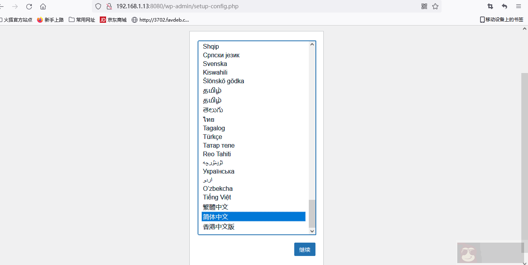
Task: Choose Svenska from the language list
Action: click(215, 64)
